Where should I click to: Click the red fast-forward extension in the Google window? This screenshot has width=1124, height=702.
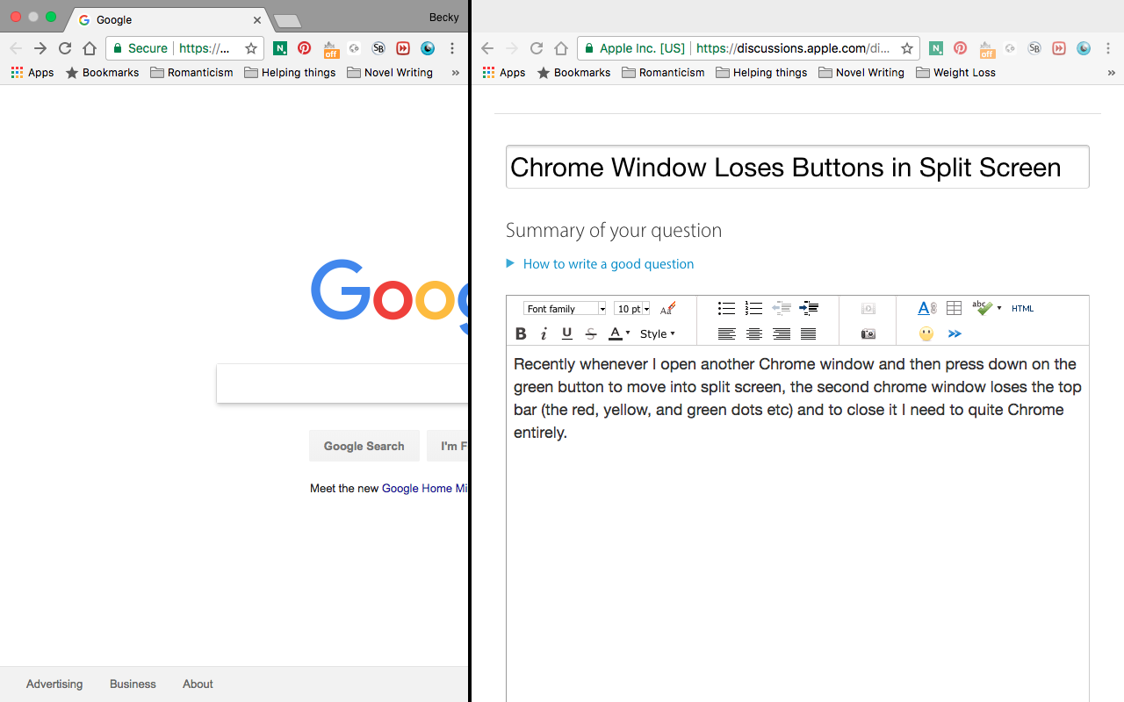click(403, 48)
